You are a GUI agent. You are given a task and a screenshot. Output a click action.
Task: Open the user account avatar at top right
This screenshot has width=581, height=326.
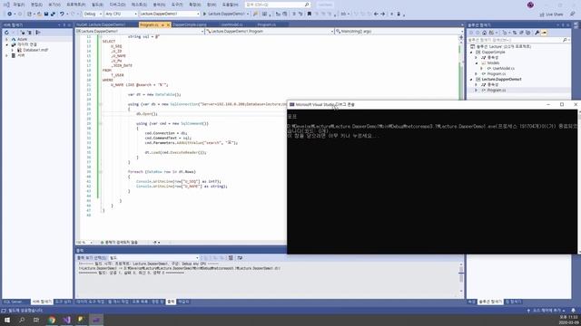(x=530, y=5)
